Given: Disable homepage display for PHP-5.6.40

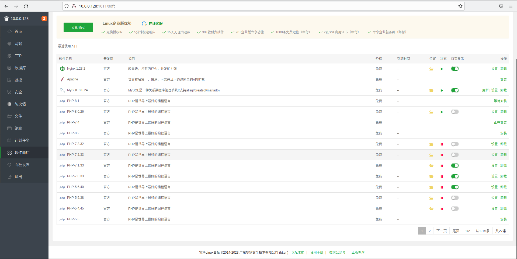Looking at the screenshot, I should point(455,187).
